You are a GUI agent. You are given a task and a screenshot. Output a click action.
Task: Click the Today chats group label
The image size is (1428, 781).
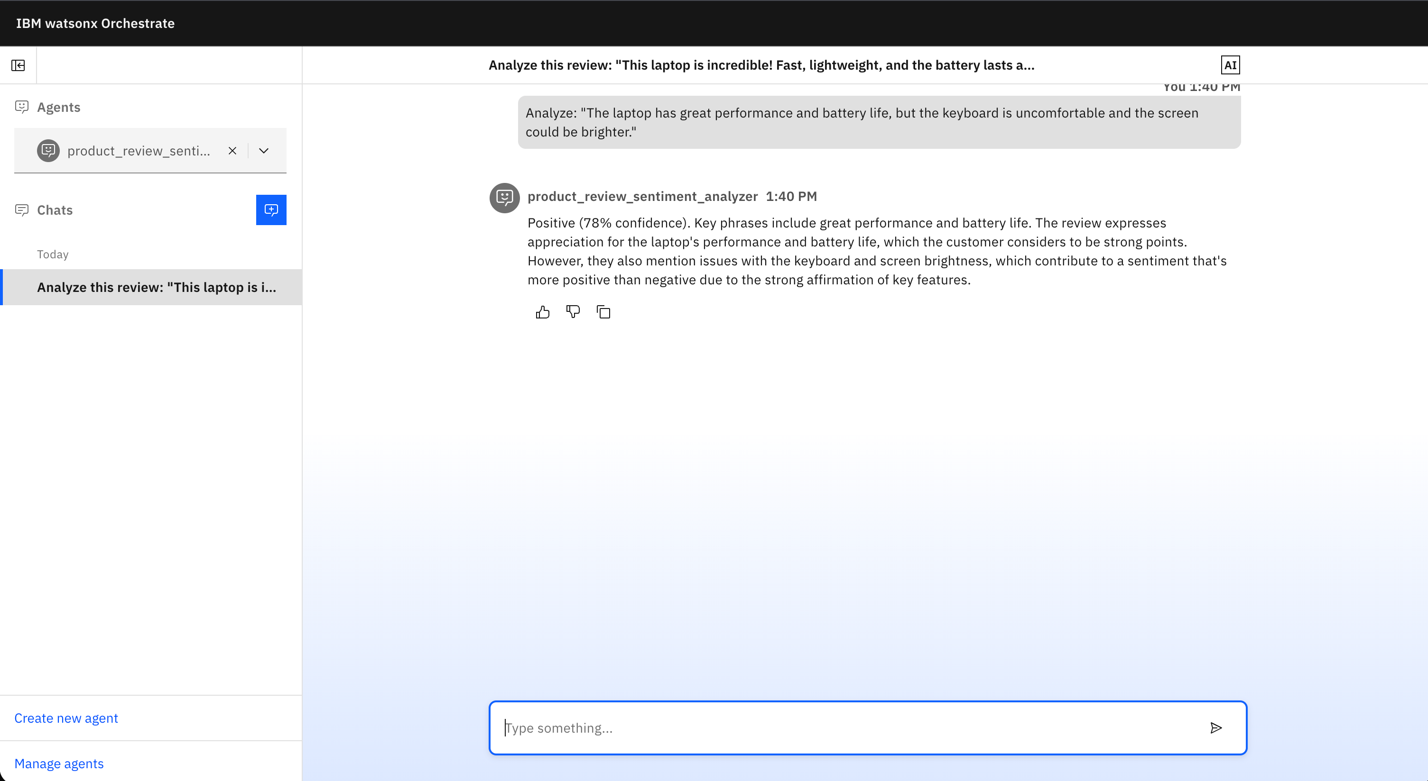pos(53,254)
